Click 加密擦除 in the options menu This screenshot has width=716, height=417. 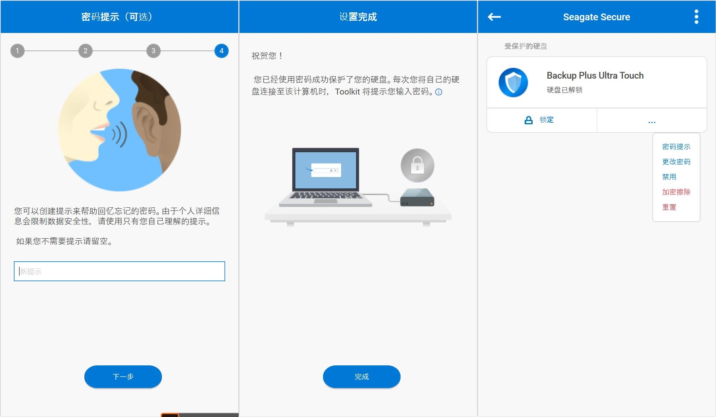676,192
